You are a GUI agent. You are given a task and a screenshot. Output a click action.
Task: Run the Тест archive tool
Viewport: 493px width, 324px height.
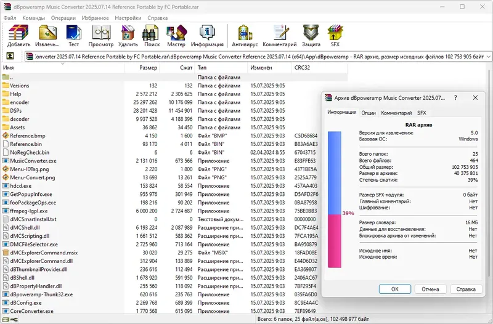(74, 33)
